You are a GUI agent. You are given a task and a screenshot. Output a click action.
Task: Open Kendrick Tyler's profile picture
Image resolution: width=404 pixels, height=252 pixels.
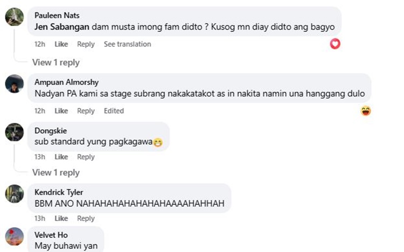[15, 194]
